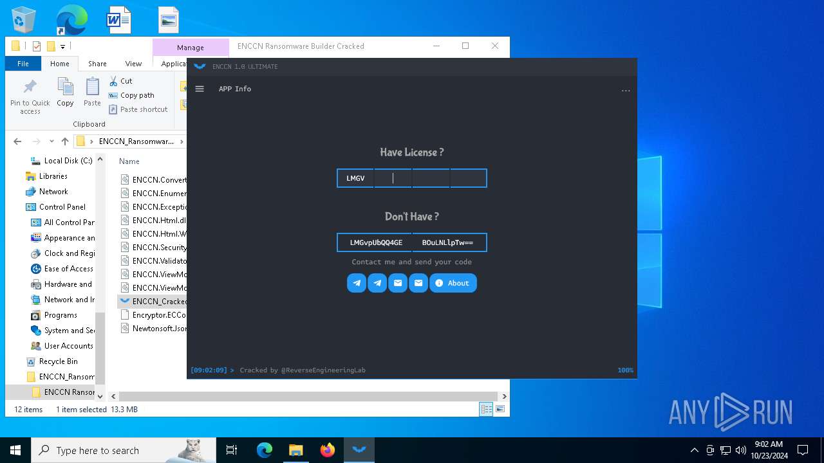This screenshot has height=463, width=824.
Task: Open the About button
Action: pyautogui.click(x=453, y=283)
